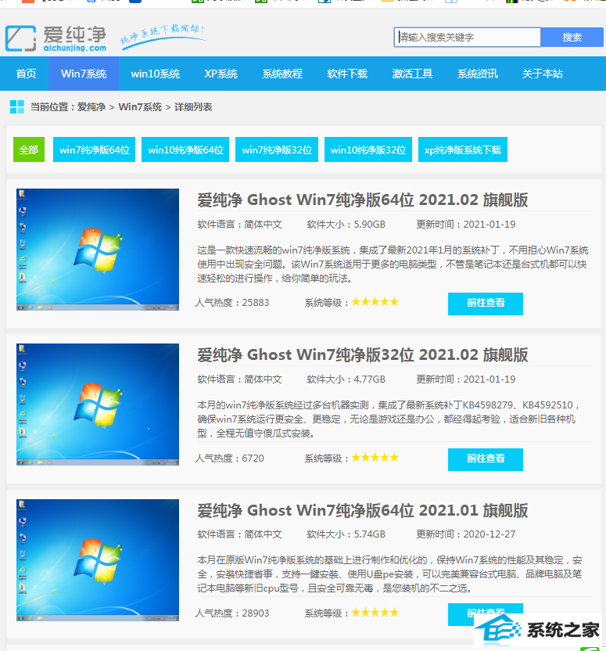Screen dimensions: 606x651
Task: Open the 系统资讯 navigation item
Action: [478, 74]
